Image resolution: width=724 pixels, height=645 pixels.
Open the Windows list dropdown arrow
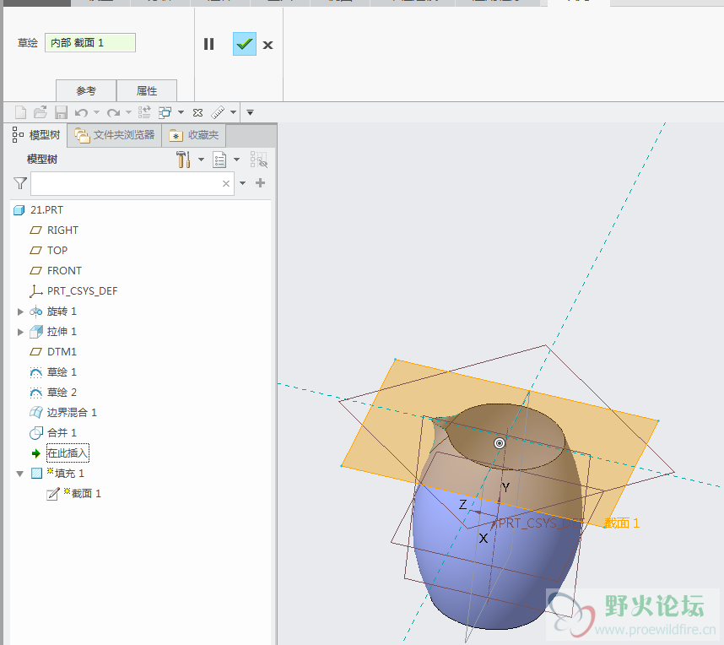(x=181, y=112)
